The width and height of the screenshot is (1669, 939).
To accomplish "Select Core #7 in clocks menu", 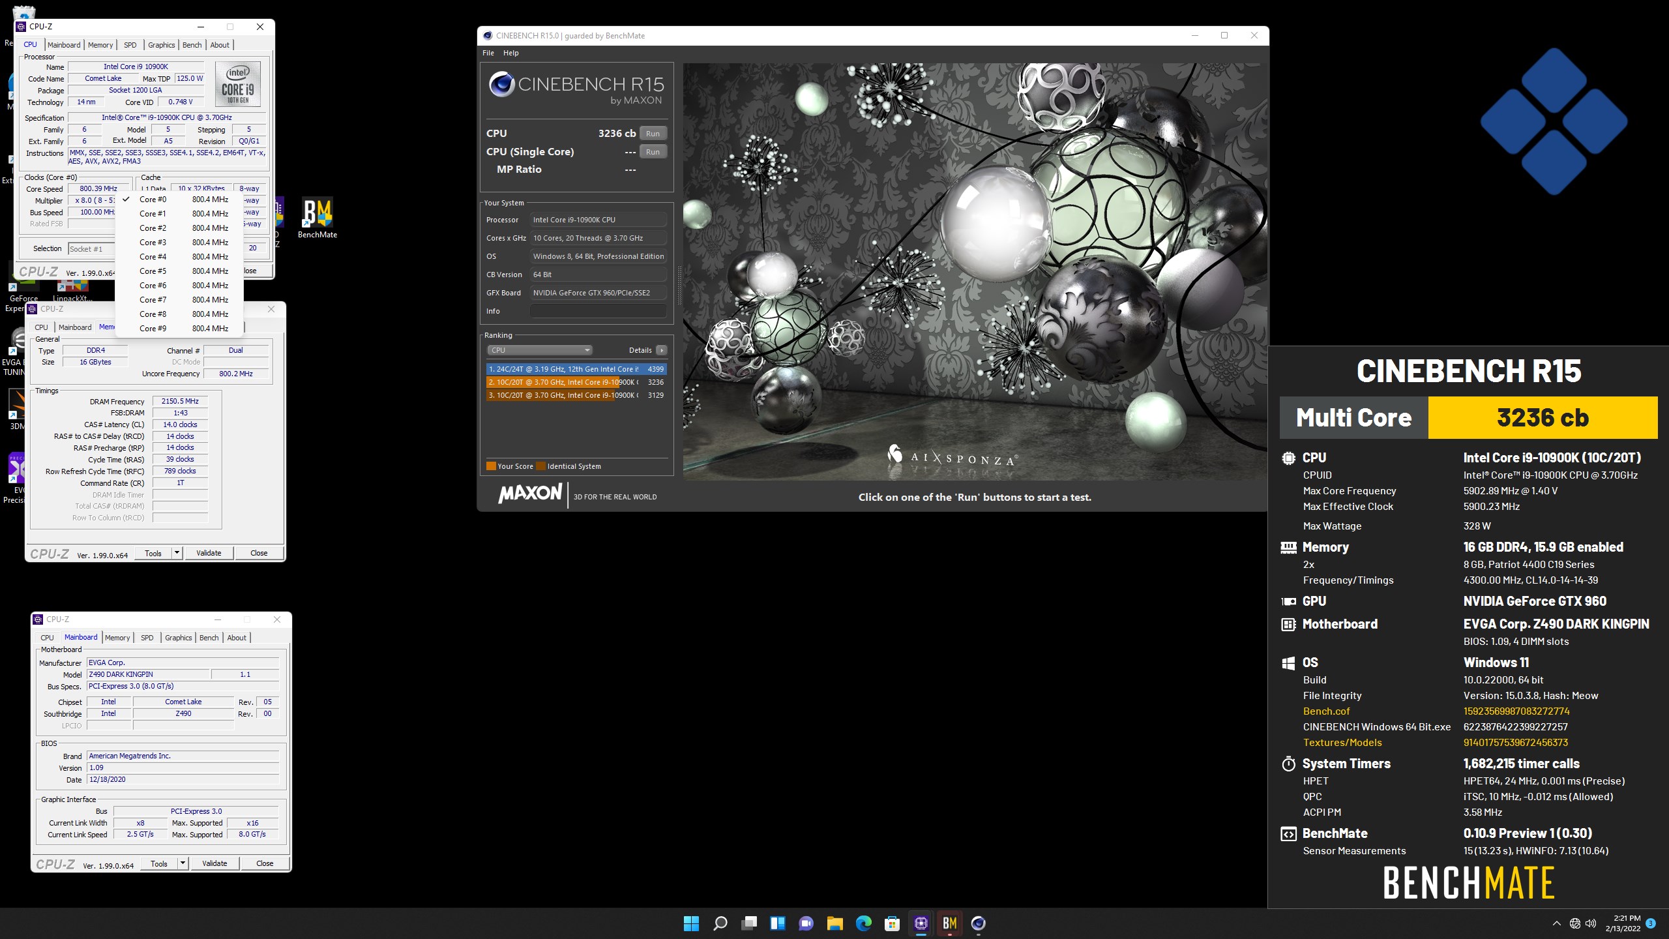I will (x=179, y=300).
